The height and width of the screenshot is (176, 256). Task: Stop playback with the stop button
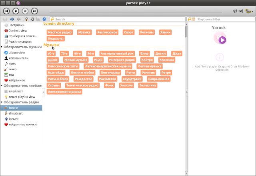25,11
